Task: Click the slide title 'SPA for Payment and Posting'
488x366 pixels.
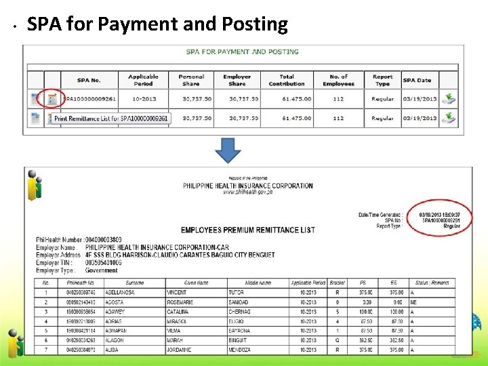Action: pos(157,24)
